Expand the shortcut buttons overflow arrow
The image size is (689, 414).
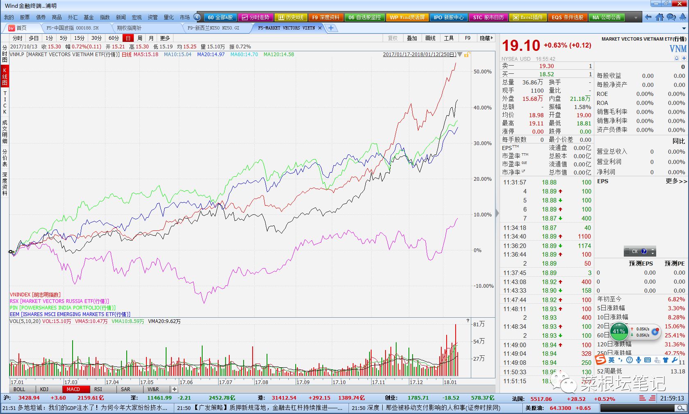(636, 18)
